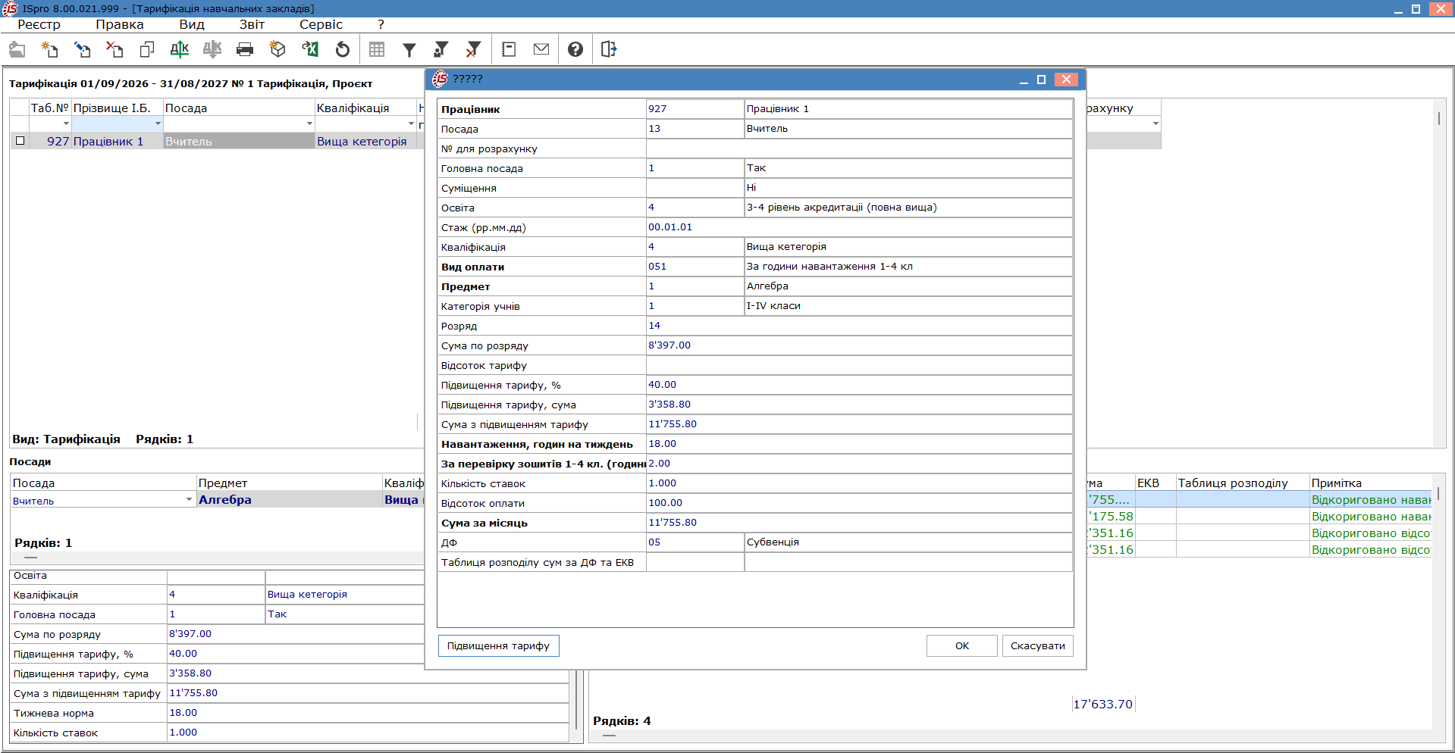Click the empty Відсоток тарифу field
The height and width of the screenshot is (753, 1455).
[859, 365]
